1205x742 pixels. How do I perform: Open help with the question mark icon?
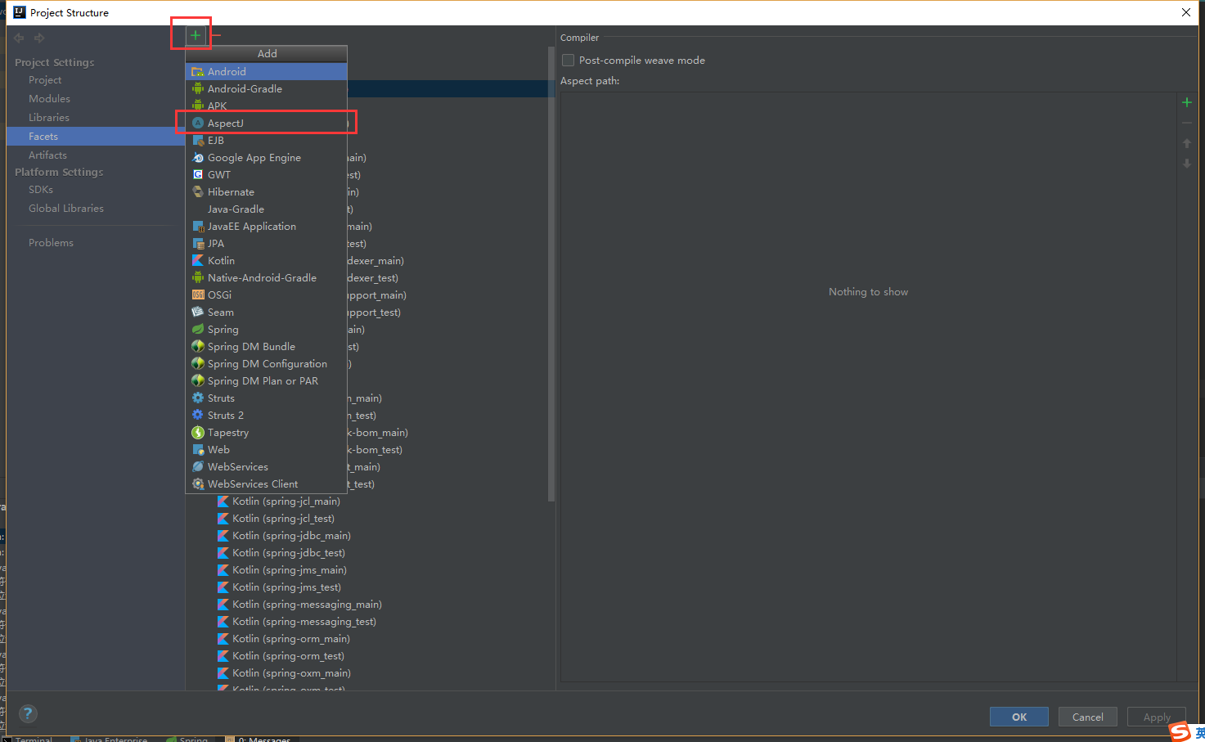point(28,714)
